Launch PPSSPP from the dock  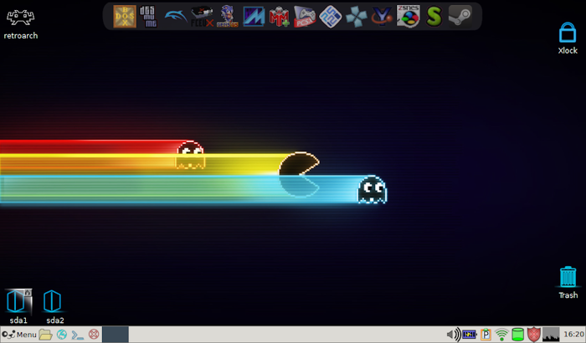pyautogui.click(x=356, y=17)
